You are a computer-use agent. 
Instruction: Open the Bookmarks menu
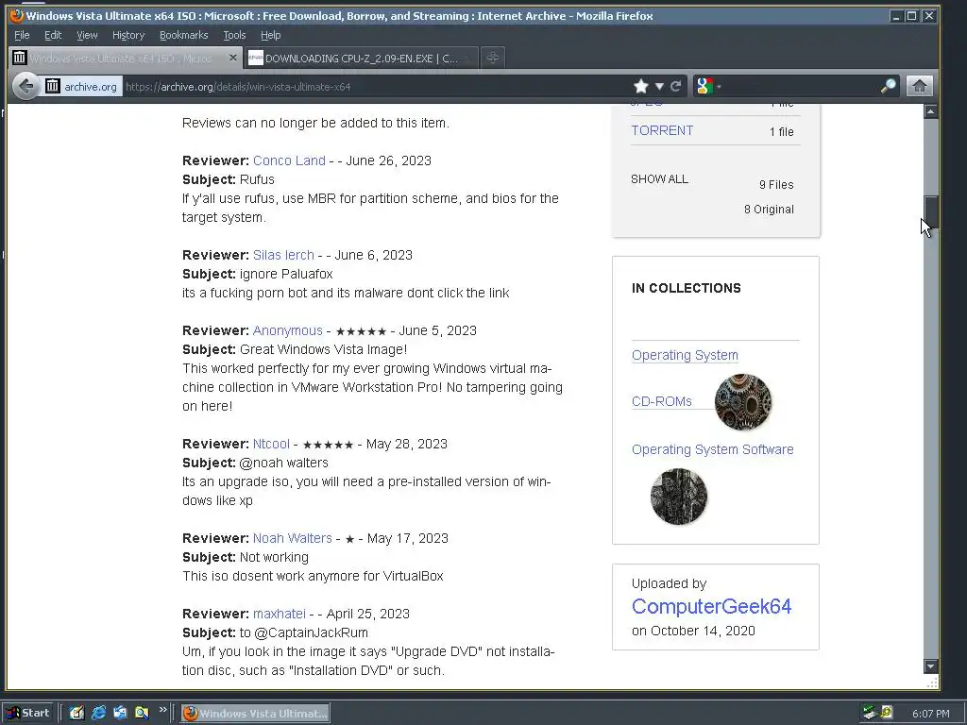[184, 35]
